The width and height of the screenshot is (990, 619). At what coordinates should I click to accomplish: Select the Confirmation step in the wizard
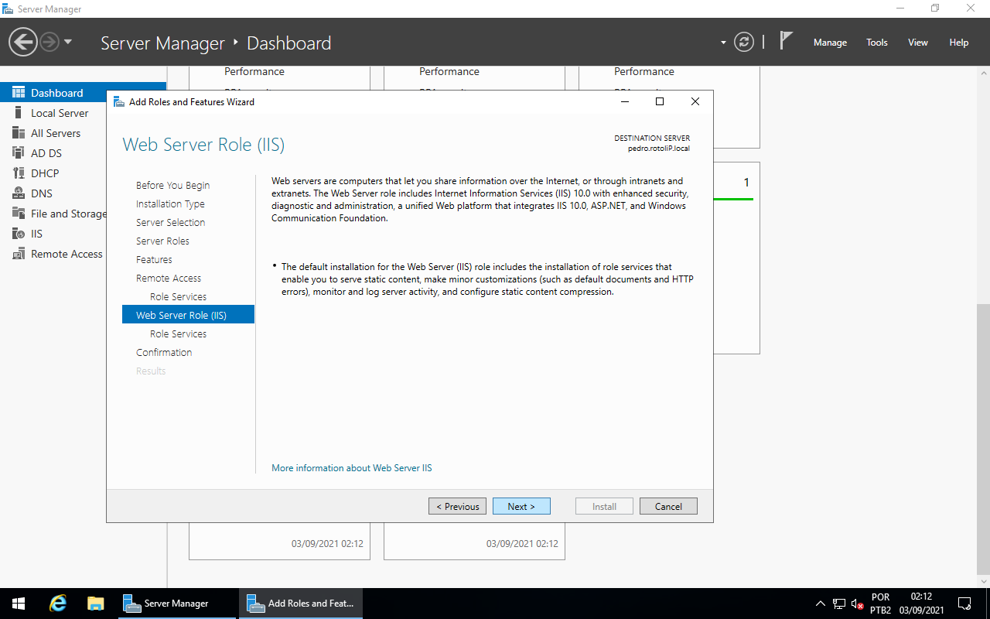click(164, 352)
